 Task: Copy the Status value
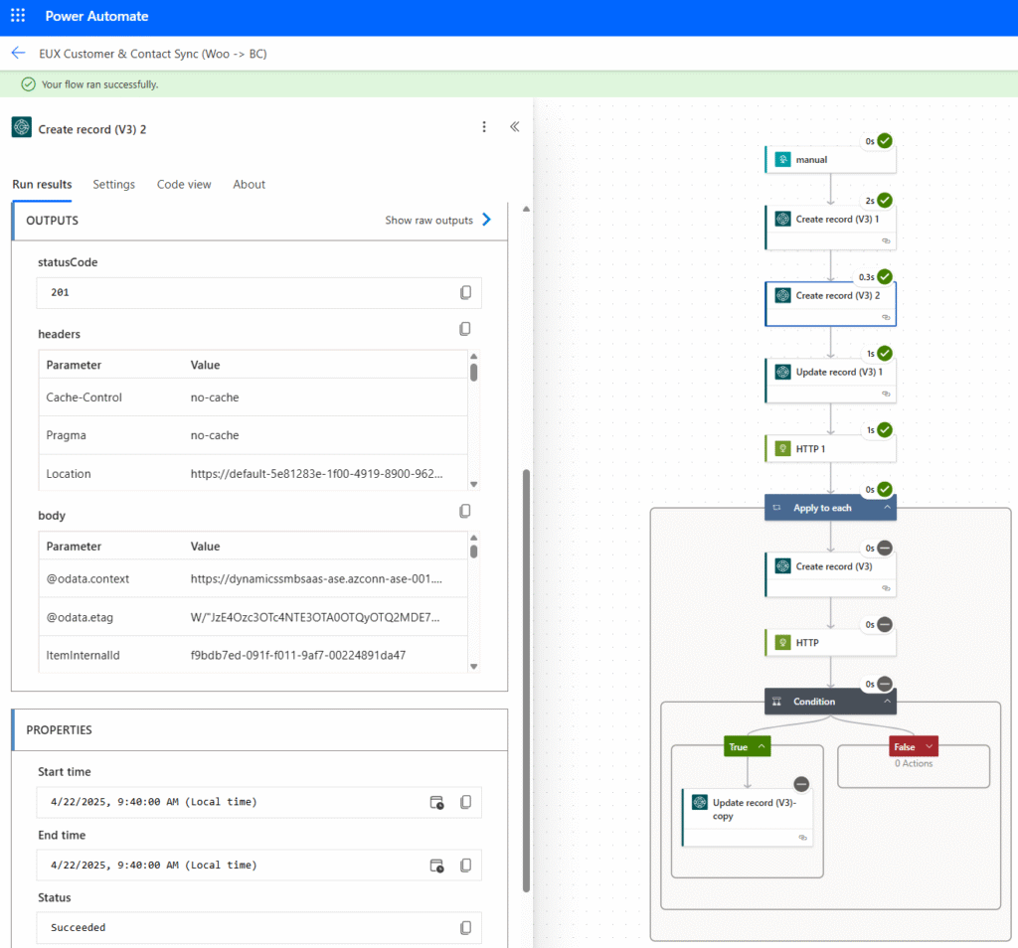(x=465, y=928)
